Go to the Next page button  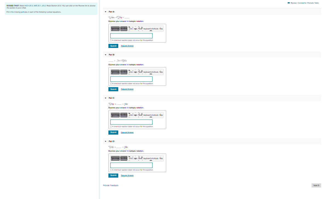pyautogui.click(x=316, y=186)
